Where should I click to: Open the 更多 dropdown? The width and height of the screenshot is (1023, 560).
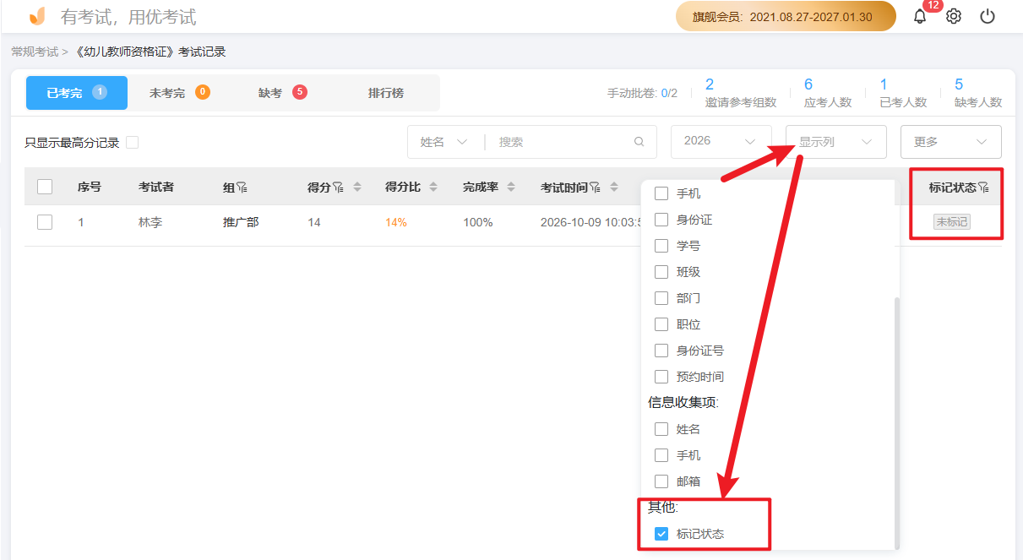pos(951,142)
